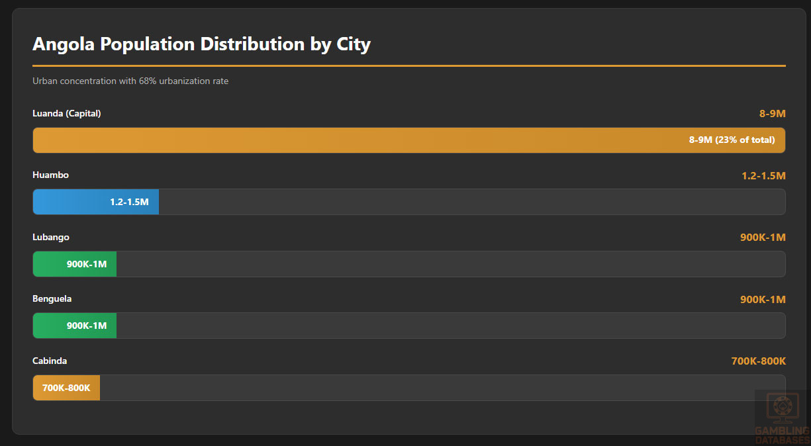Click the orange Cabinda bar fill
Viewport: 811px width, 446px height.
(x=66, y=388)
